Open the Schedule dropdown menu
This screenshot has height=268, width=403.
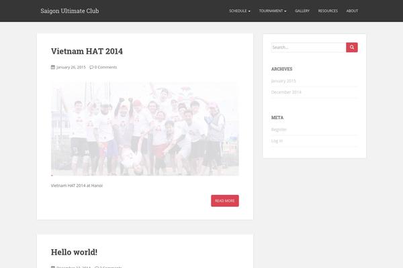coord(240,11)
